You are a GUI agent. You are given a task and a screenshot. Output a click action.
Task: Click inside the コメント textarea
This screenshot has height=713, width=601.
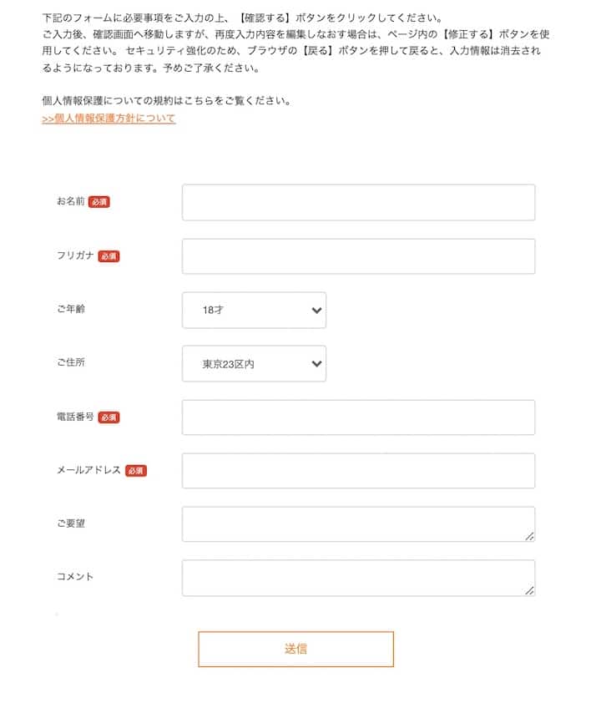(358, 578)
